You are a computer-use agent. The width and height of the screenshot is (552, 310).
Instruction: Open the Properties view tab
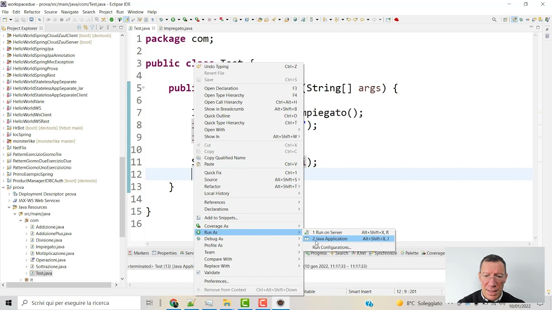tap(164, 253)
